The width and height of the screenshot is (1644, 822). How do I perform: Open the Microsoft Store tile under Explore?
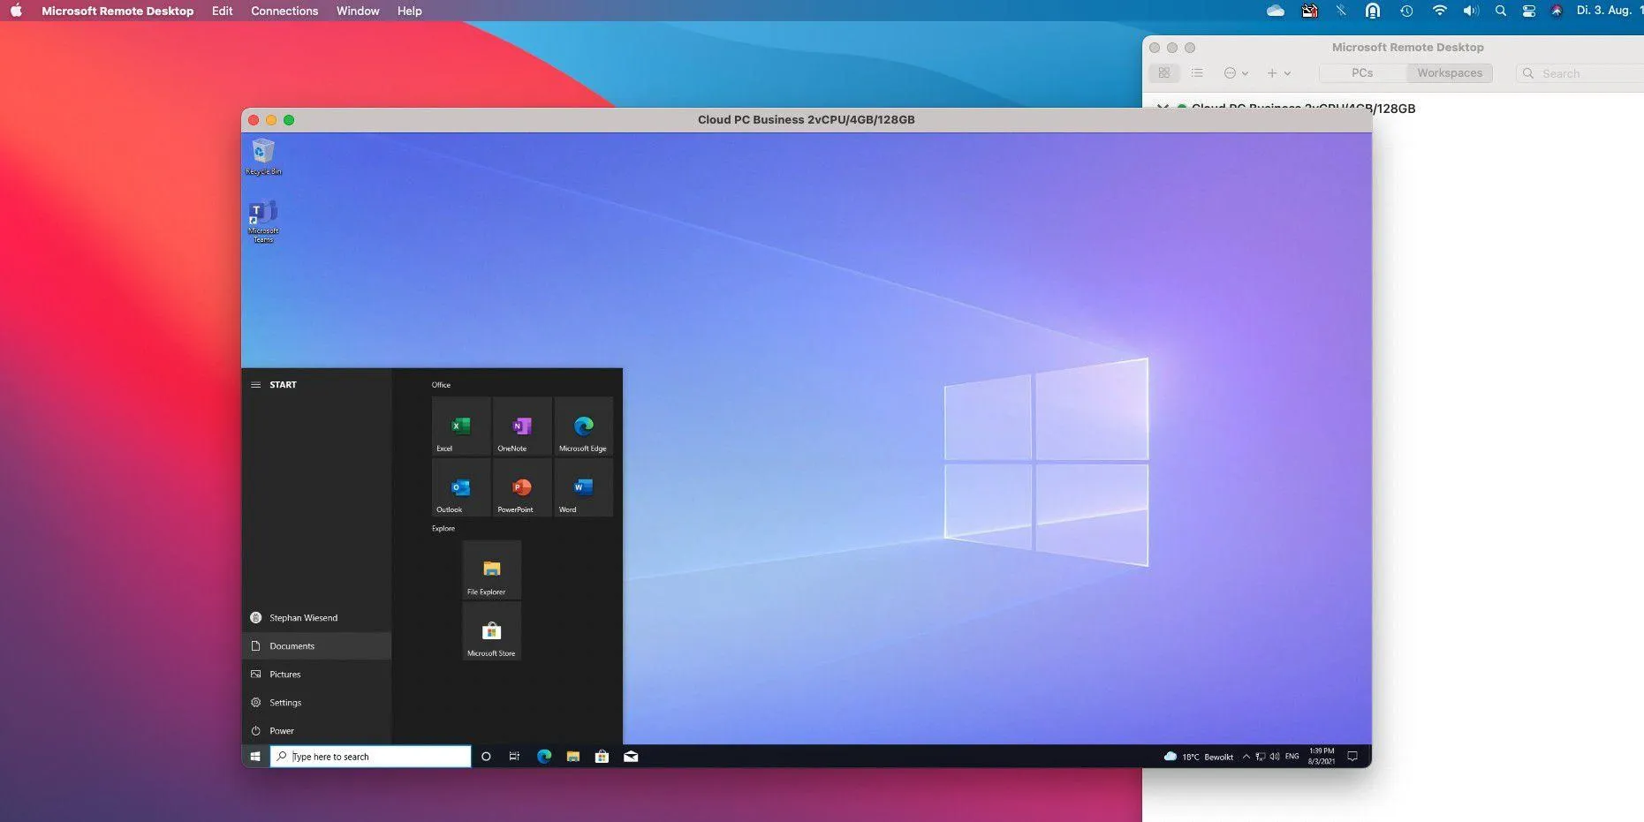[x=490, y=630]
